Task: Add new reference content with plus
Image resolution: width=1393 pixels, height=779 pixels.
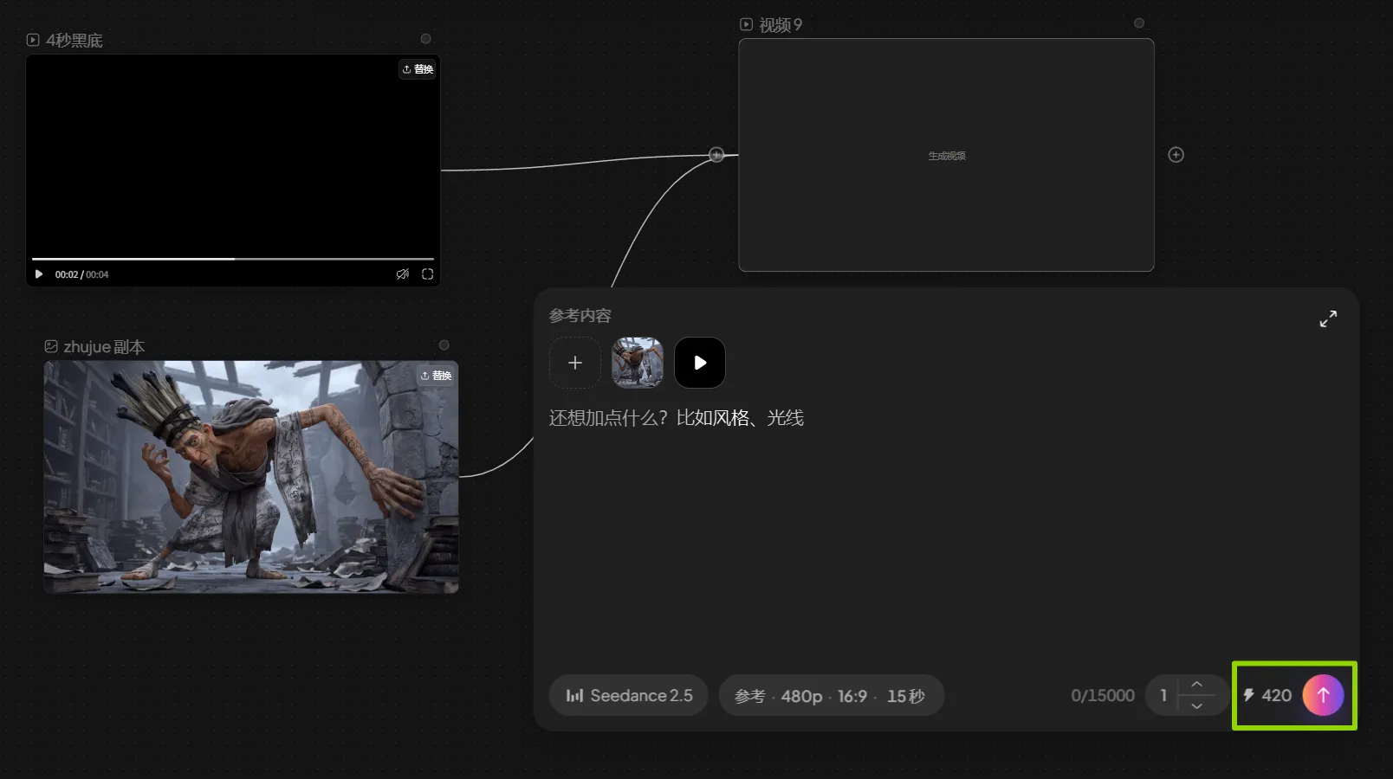Action: point(575,363)
